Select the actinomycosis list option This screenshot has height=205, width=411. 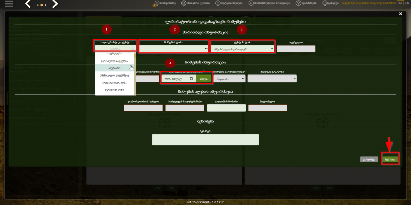click(114, 90)
